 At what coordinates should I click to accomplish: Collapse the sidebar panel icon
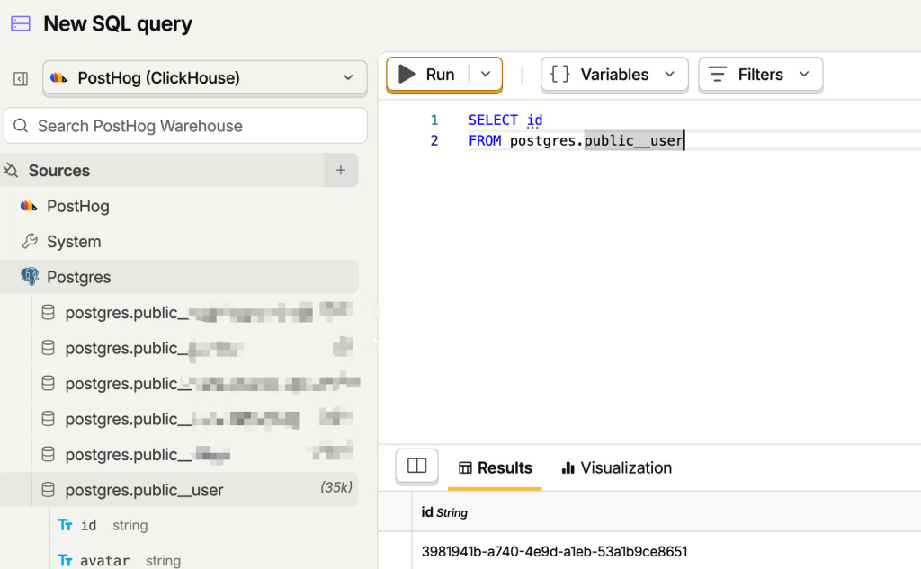click(x=21, y=79)
